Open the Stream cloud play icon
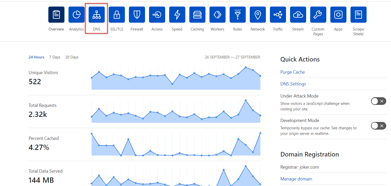 pos(298,15)
